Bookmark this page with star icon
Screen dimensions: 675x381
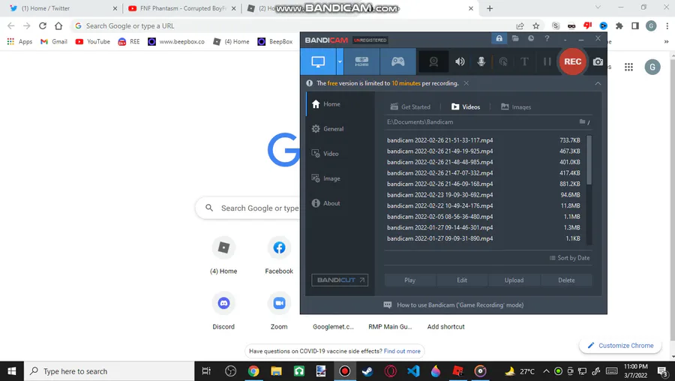tap(536, 25)
